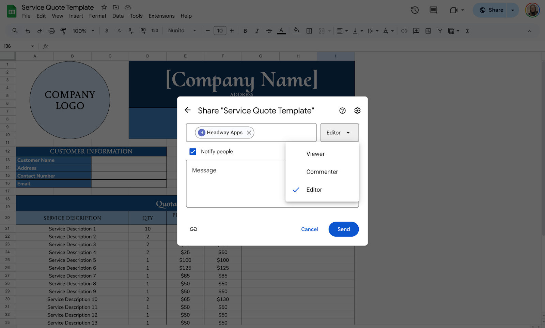Image resolution: width=545 pixels, height=328 pixels.
Task: Copy link using the link icon
Action: pyautogui.click(x=193, y=229)
